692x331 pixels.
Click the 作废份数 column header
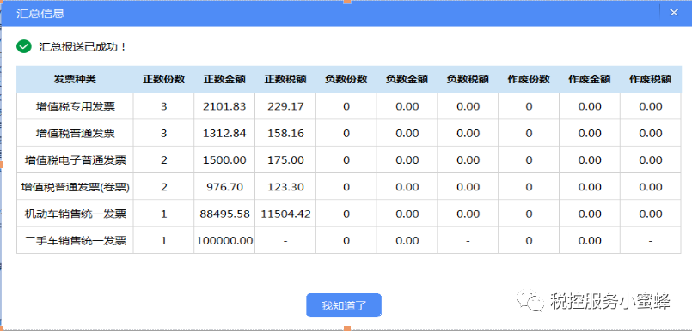tap(529, 79)
